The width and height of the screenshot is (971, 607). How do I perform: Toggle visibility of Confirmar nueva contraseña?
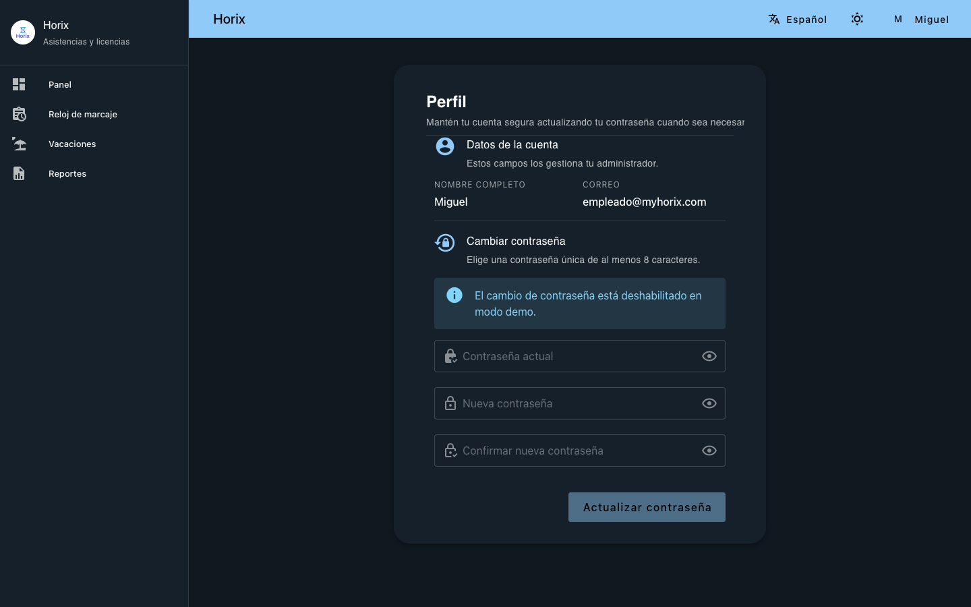click(709, 451)
